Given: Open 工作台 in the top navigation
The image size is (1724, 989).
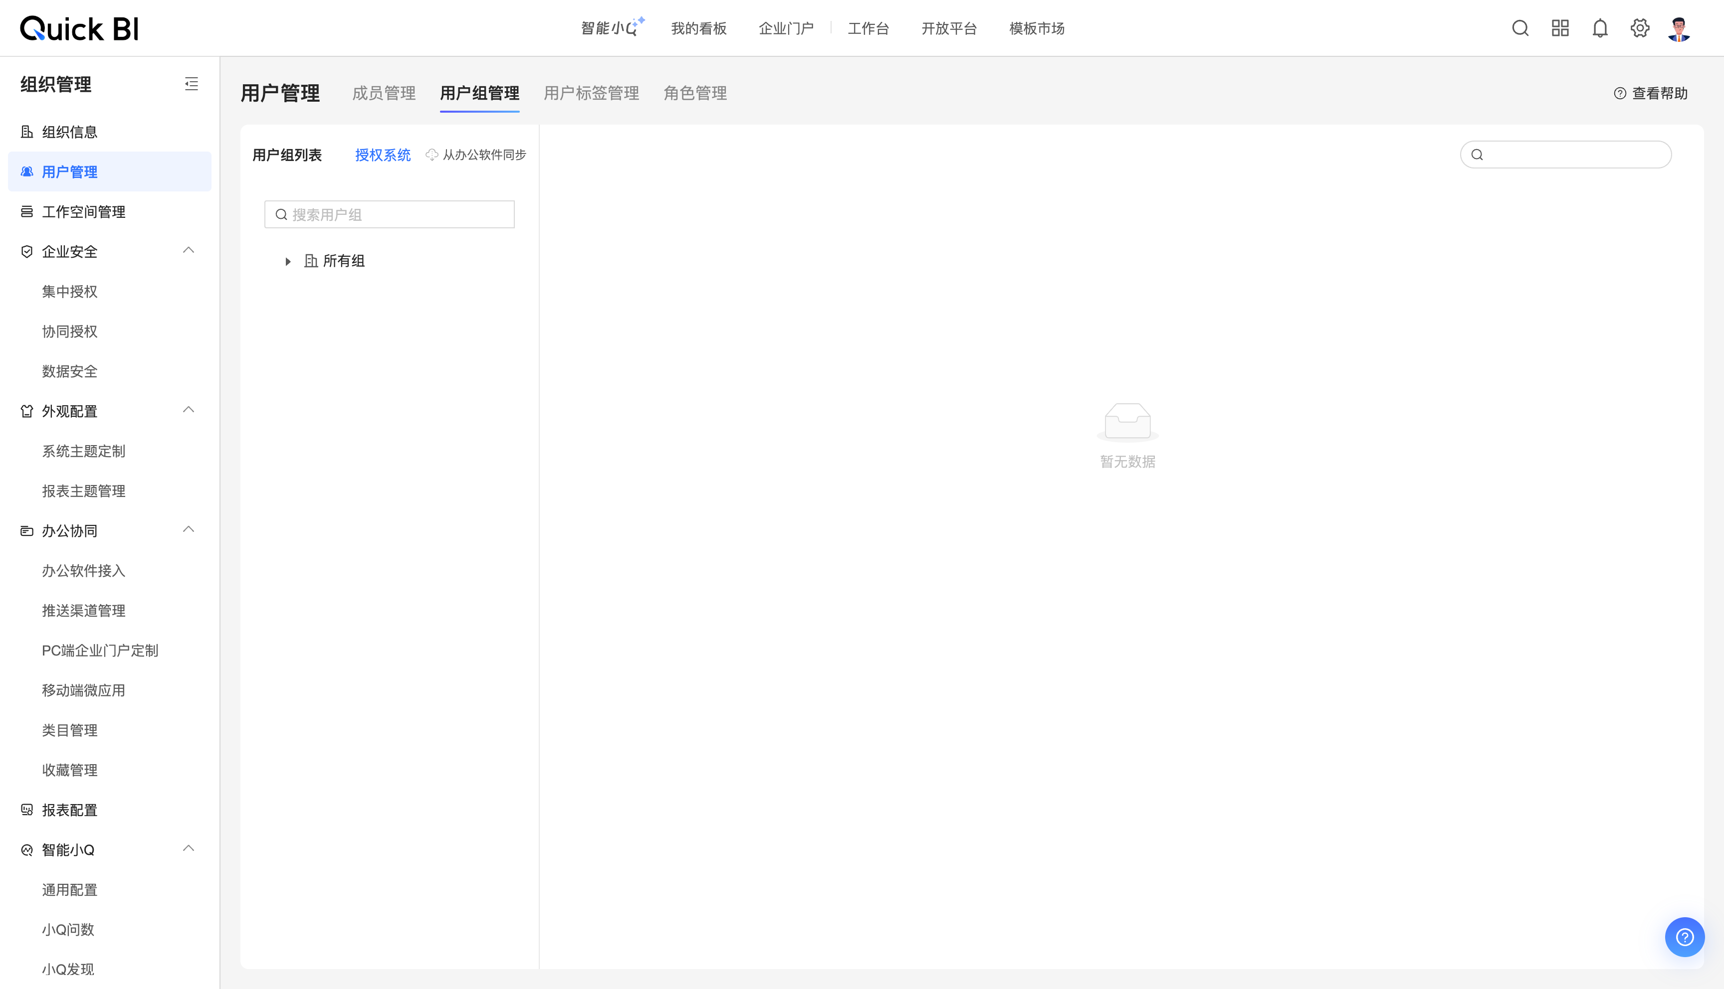Looking at the screenshot, I should 868,28.
